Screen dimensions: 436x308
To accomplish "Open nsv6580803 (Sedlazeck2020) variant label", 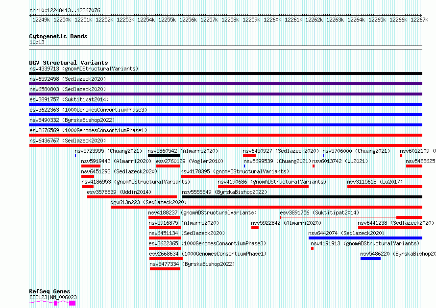I will pyautogui.click(x=68, y=89).
